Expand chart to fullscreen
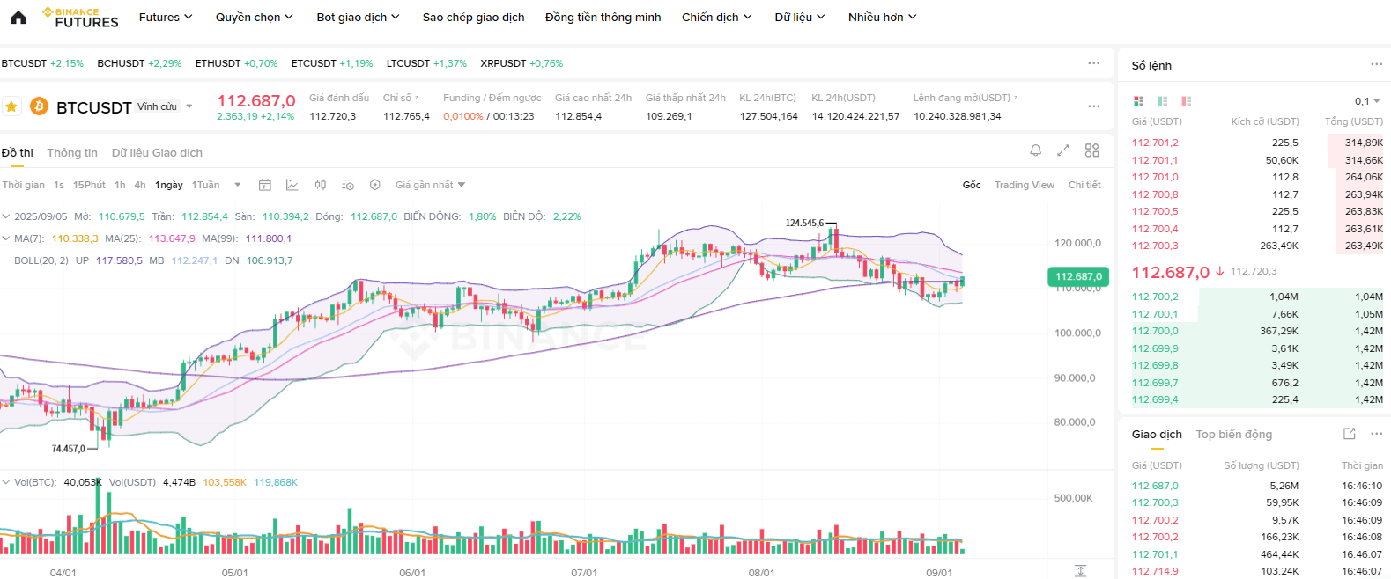Image resolution: width=1391 pixels, height=579 pixels. [1063, 150]
